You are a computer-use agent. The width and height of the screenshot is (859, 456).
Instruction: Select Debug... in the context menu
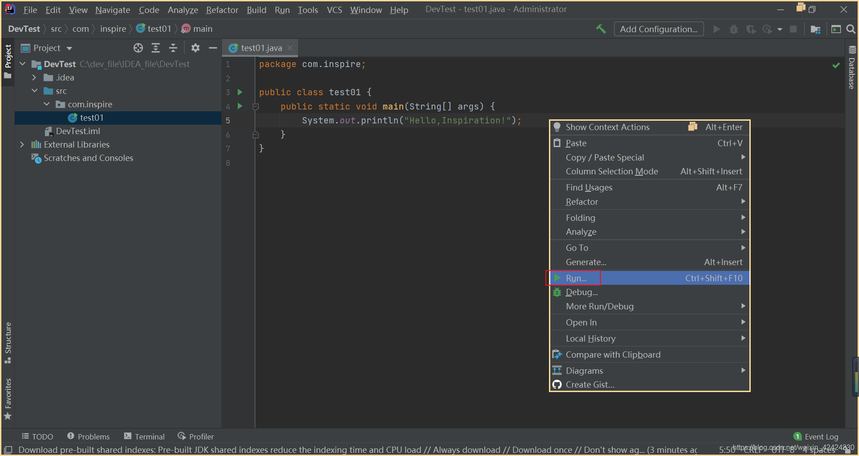click(650, 292)
